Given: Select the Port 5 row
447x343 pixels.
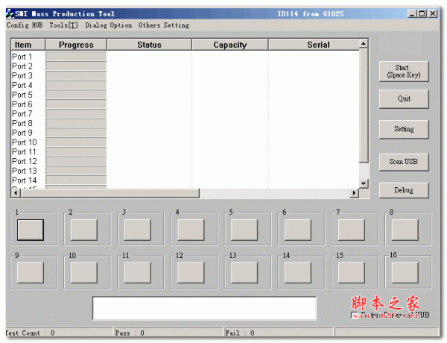Looking at the screenshot, I should coord(186,95).
